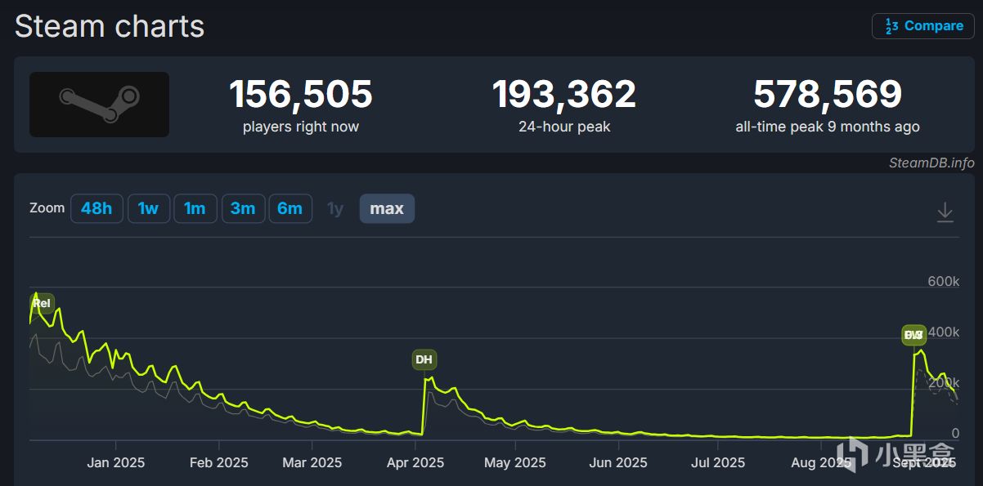Click the DH marker on chart
983x486 pixels.
[x=424, y=359]
